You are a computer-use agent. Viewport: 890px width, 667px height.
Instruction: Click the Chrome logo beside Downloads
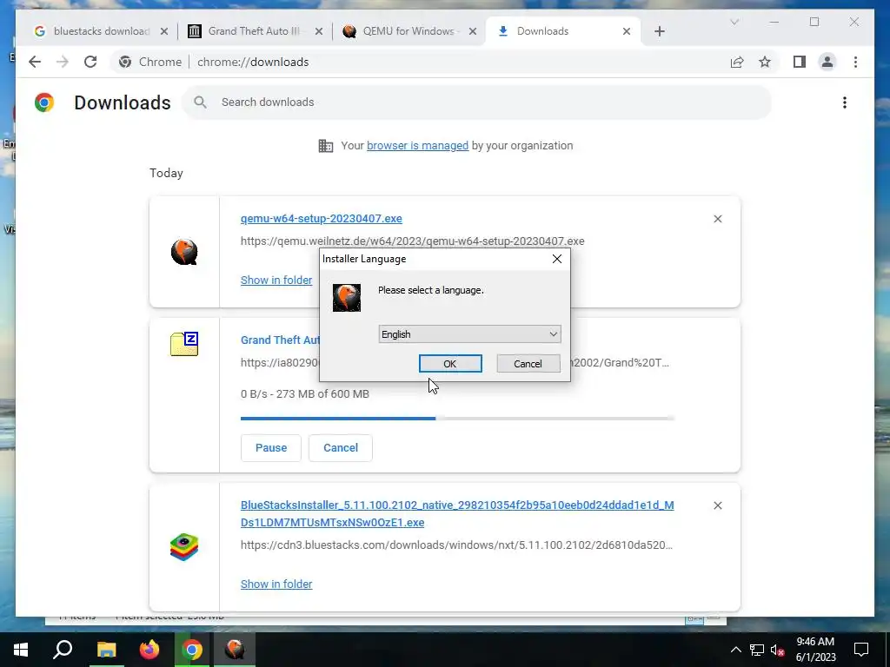click(44, 102)
